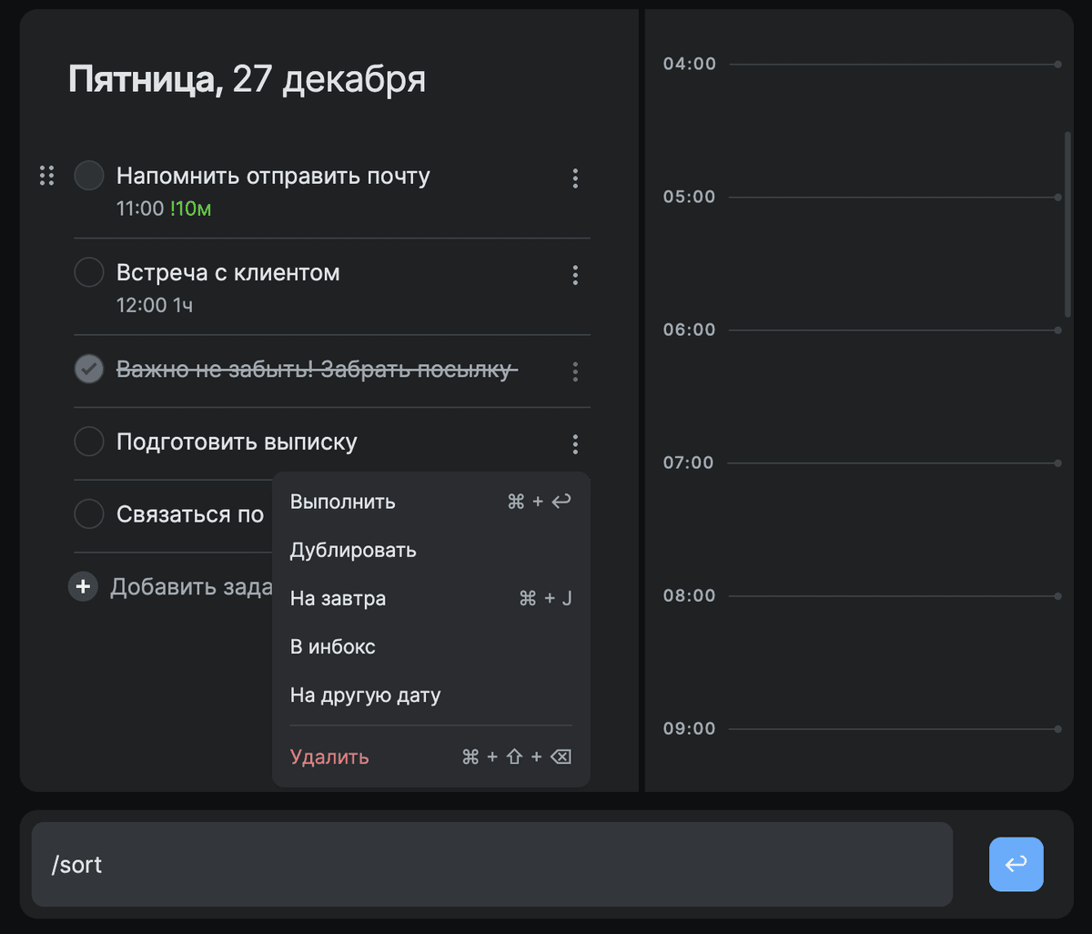The height and width of the screenshot is (934, 1092).
Task: Click Выполнить in the context menu
Action: (342, 501)
